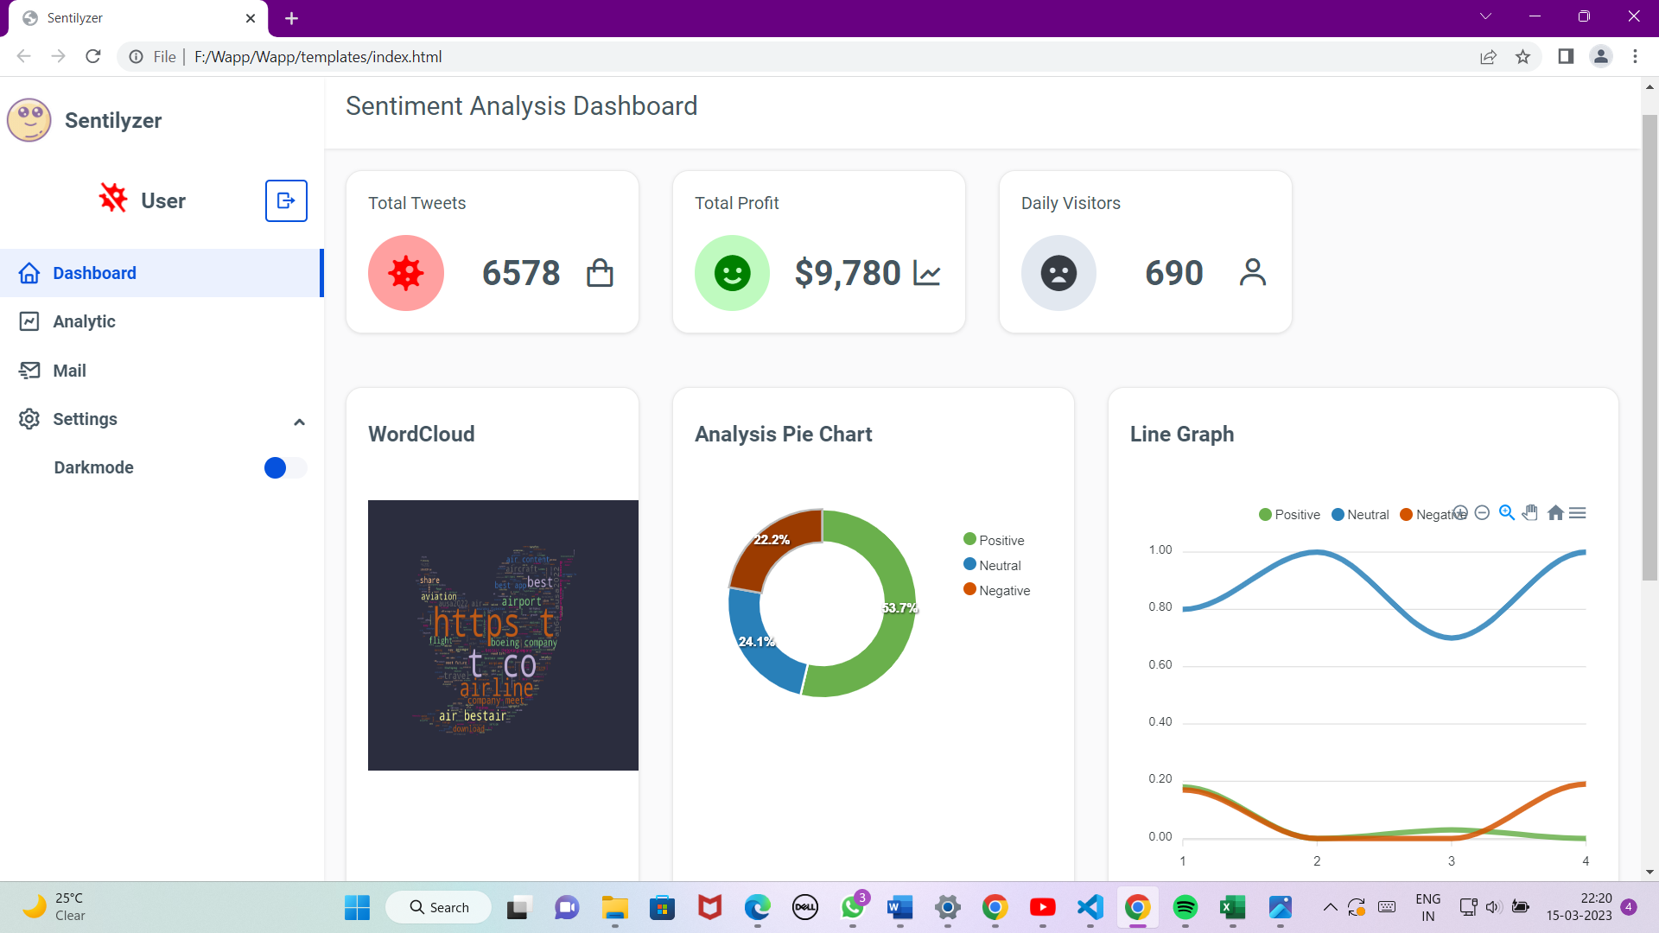This screenshot has width=1659, height=933.
Task: Toggle Neutral series in pie chart legend
Action: pyautogui.click(x=992, y=565)
